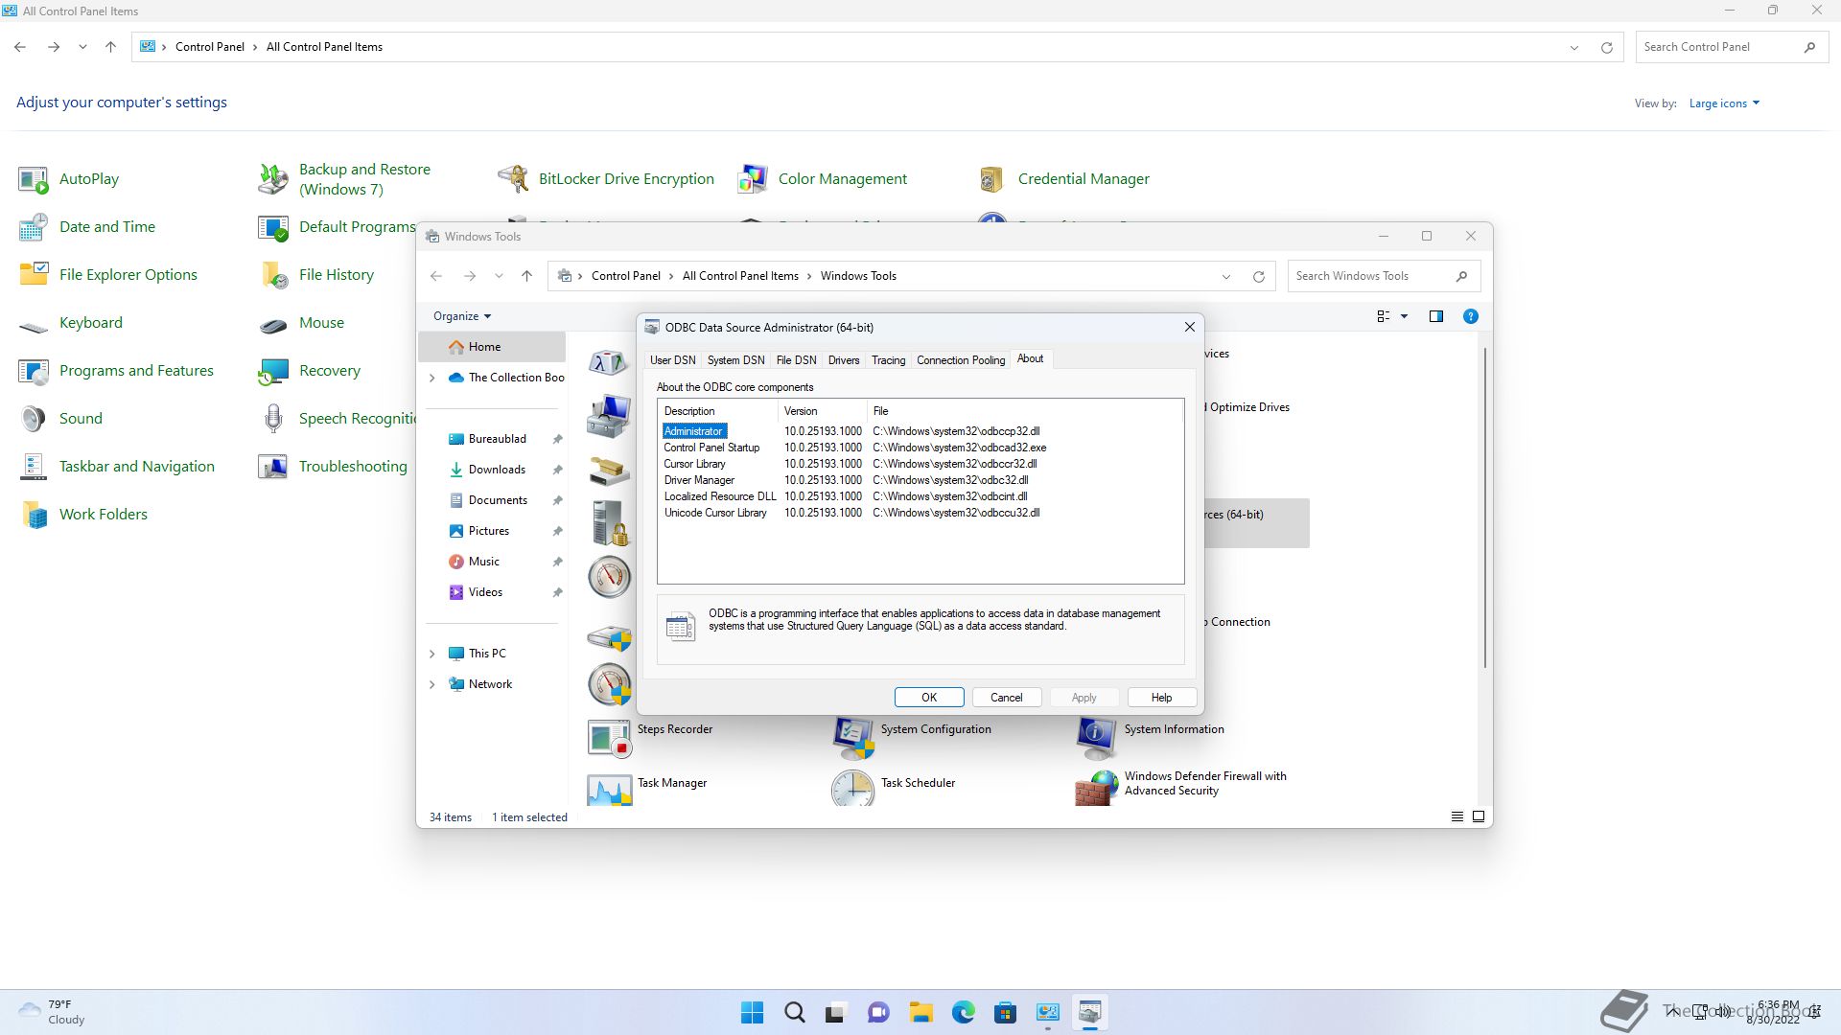Switch to the Drivers tab
Viewport: 1841px width, 1035px height.
843,360
